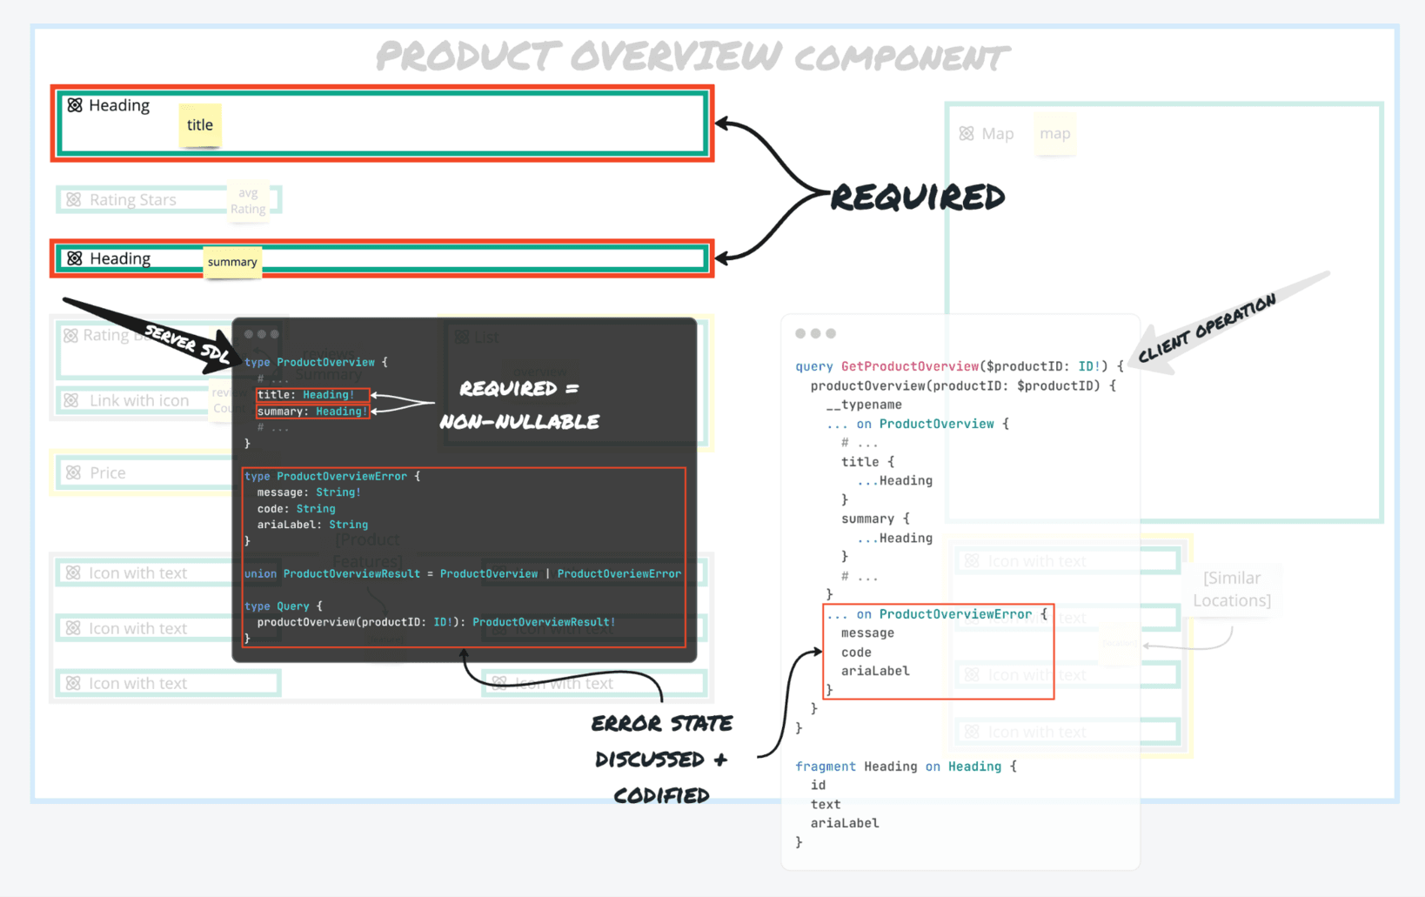Select 'productOverview(productID: $productID) {' in client query
1425x897 pixels.
click(x=963, y=385)
